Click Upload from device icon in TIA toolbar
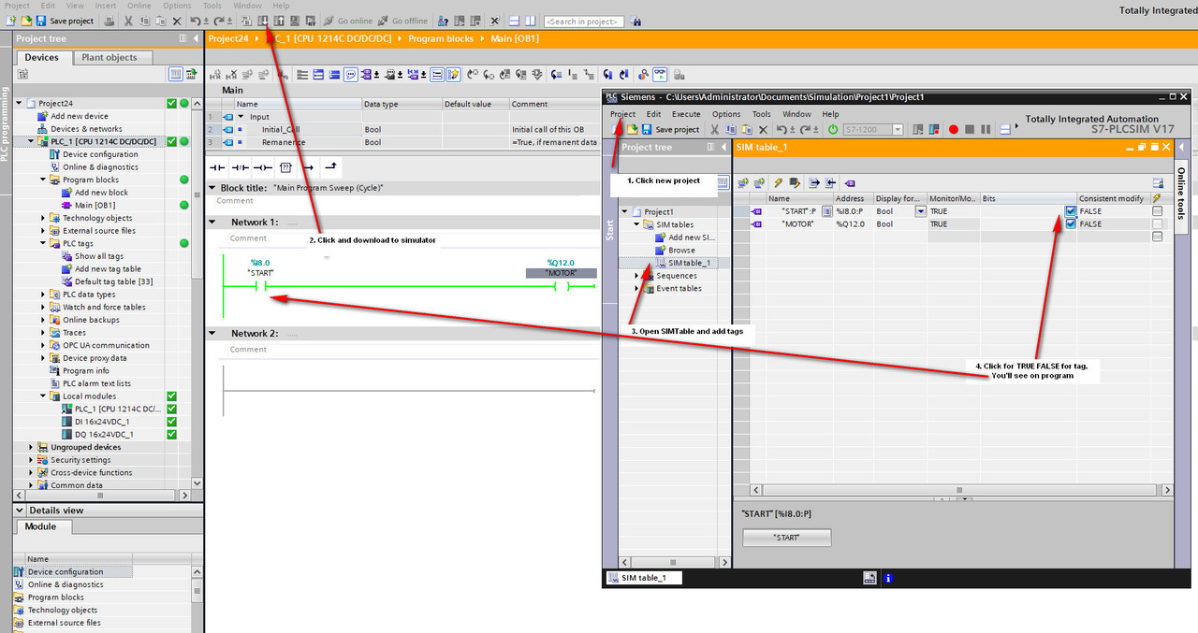This screenshot has width=1198, height=633. click(279, 21)
